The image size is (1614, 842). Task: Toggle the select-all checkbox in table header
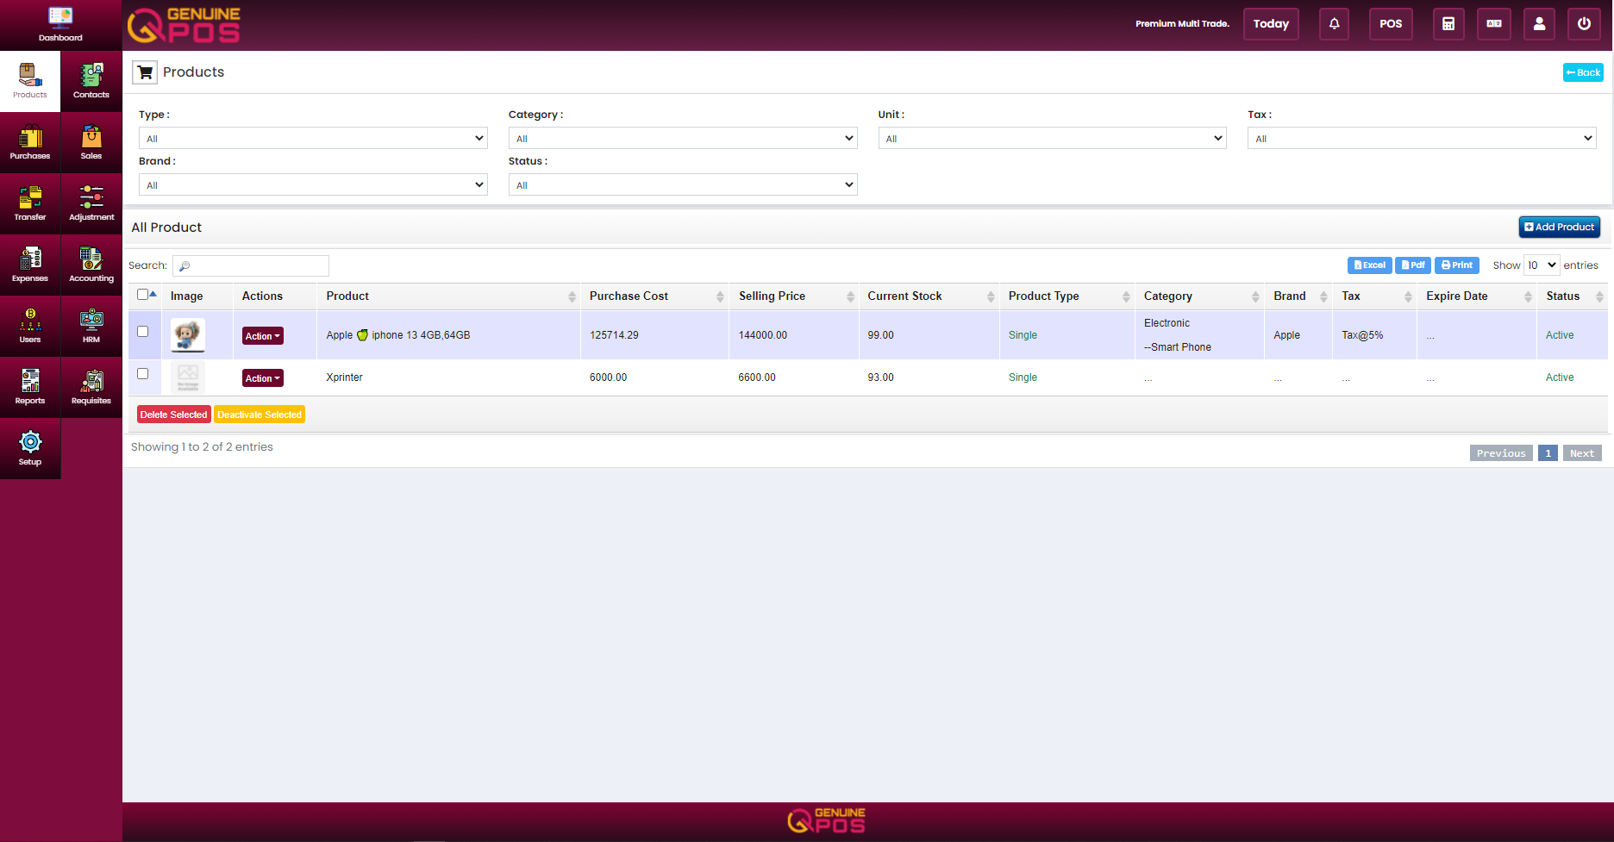click(143, 295)
